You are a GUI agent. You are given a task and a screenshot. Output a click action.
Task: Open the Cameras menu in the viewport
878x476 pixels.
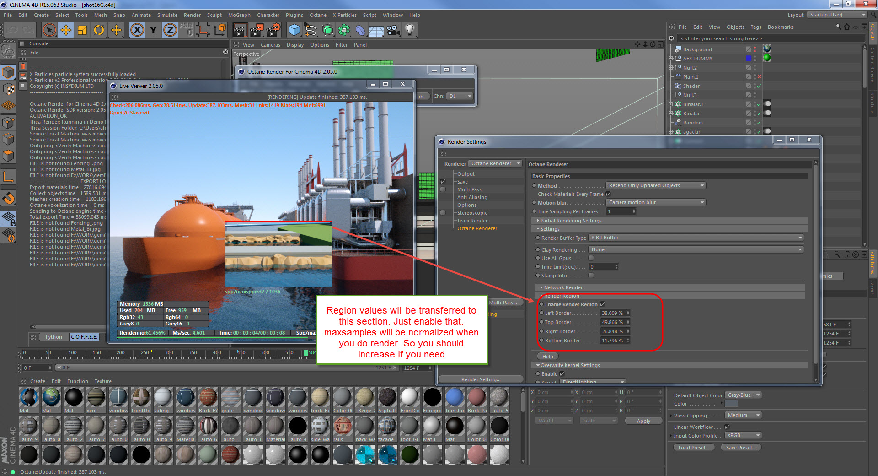click(270, 45)
